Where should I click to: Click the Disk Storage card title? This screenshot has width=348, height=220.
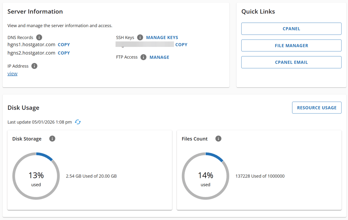coord(27,139)
